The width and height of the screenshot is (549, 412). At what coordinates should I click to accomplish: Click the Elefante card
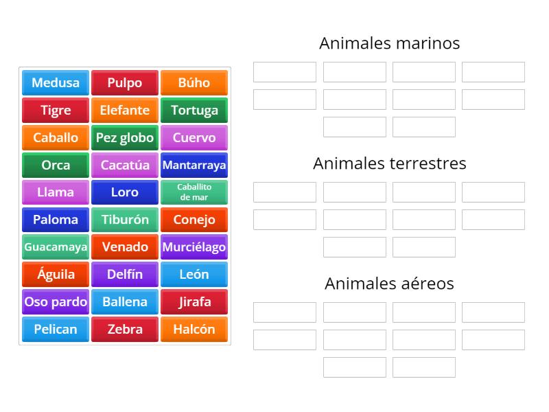pyautogui.click(x=125, y=110)
